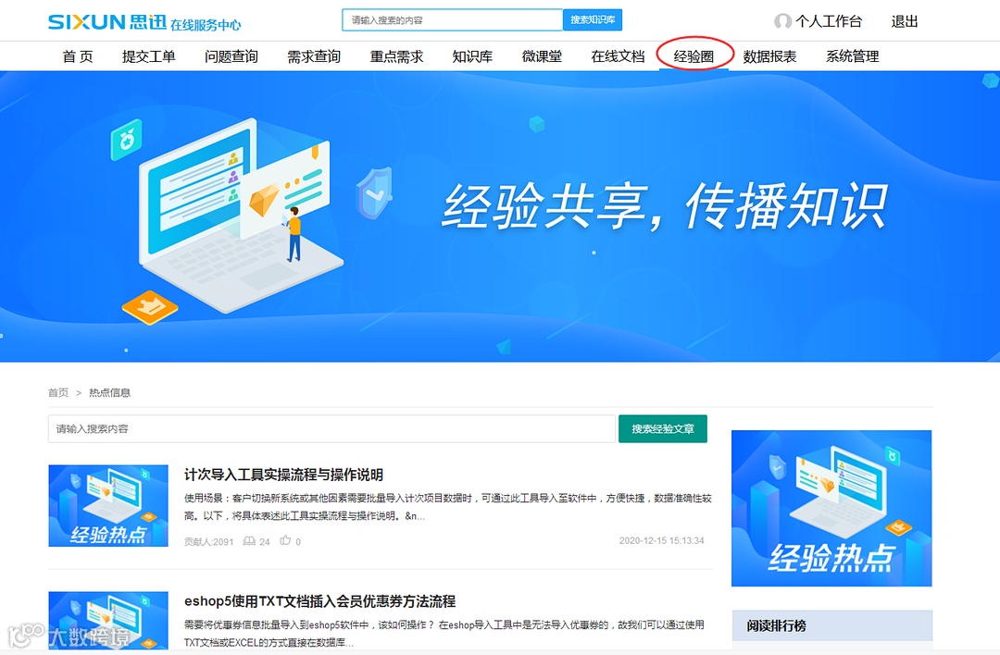This screenshot has width=1000, height=655.
Task: Click the 阅读排行榜 heading
Action: [776, 625]
